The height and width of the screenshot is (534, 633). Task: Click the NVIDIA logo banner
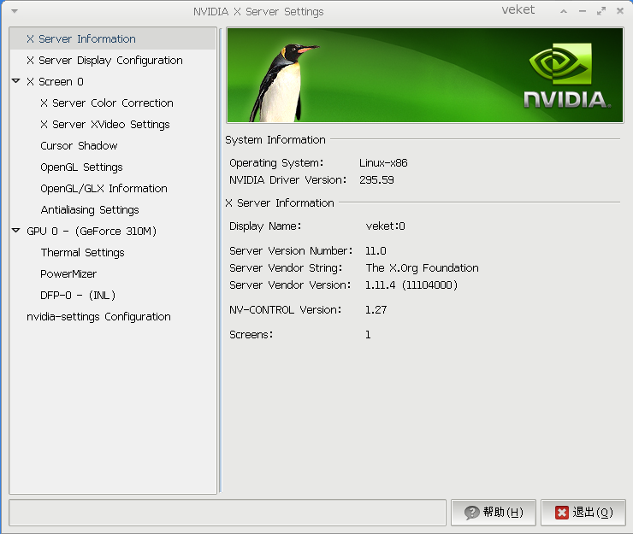tap(566, 76)
